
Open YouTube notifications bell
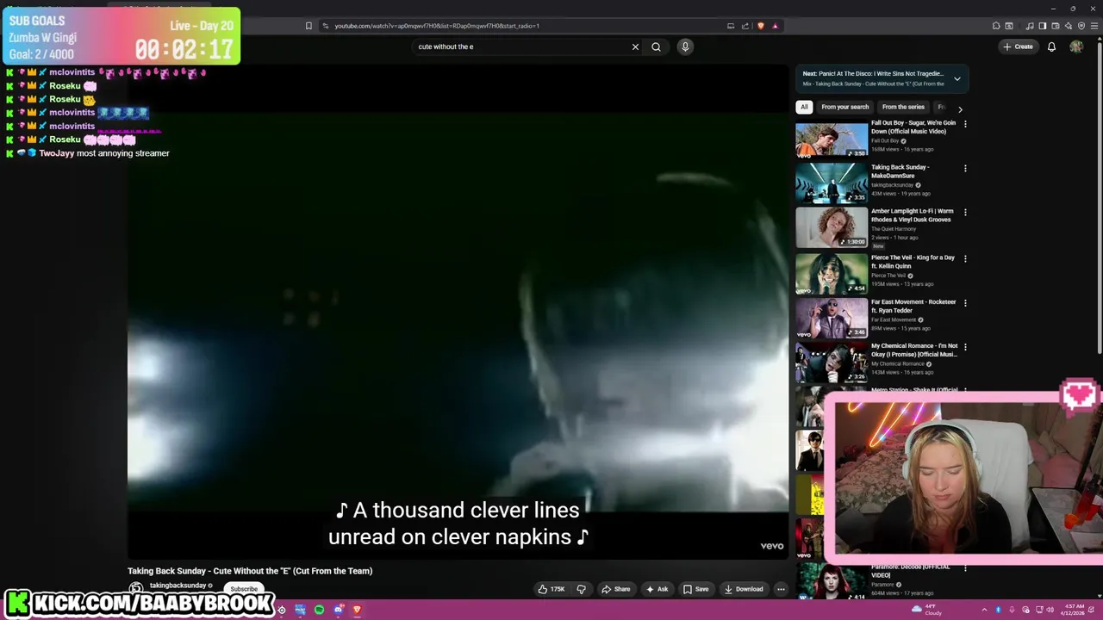click(1051, 46)
